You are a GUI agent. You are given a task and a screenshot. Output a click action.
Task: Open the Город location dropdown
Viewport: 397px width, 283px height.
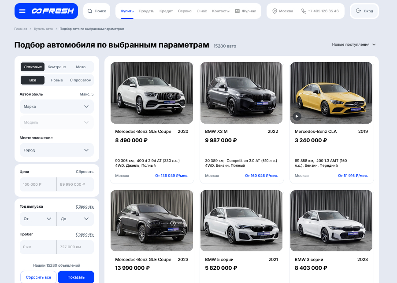tap(56, 150)
